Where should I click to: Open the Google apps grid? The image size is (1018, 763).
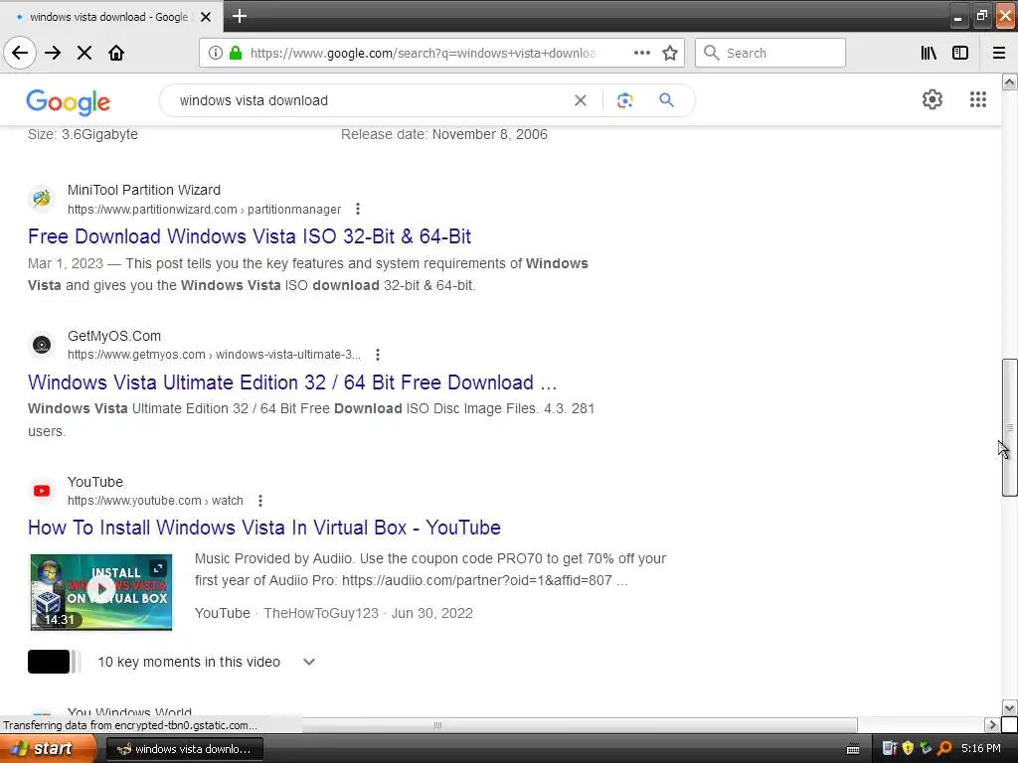[x=978, y=99]
